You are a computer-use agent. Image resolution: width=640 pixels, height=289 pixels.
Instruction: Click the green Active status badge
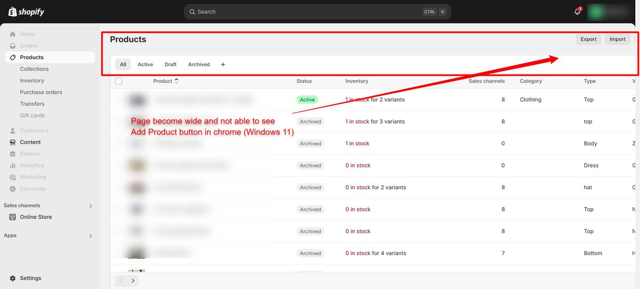coord(307,100)
